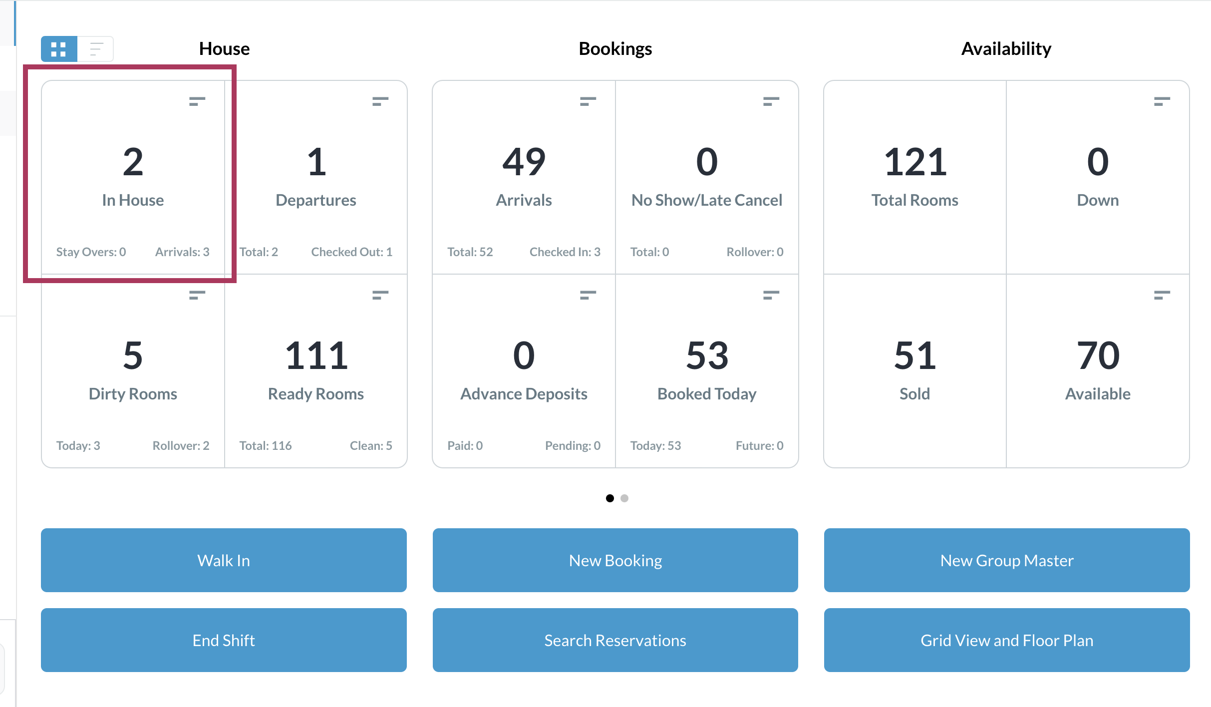1211x707 pixels.
Task: Open the Ready Rooms tile menu icon
Action: coord(380,295)
